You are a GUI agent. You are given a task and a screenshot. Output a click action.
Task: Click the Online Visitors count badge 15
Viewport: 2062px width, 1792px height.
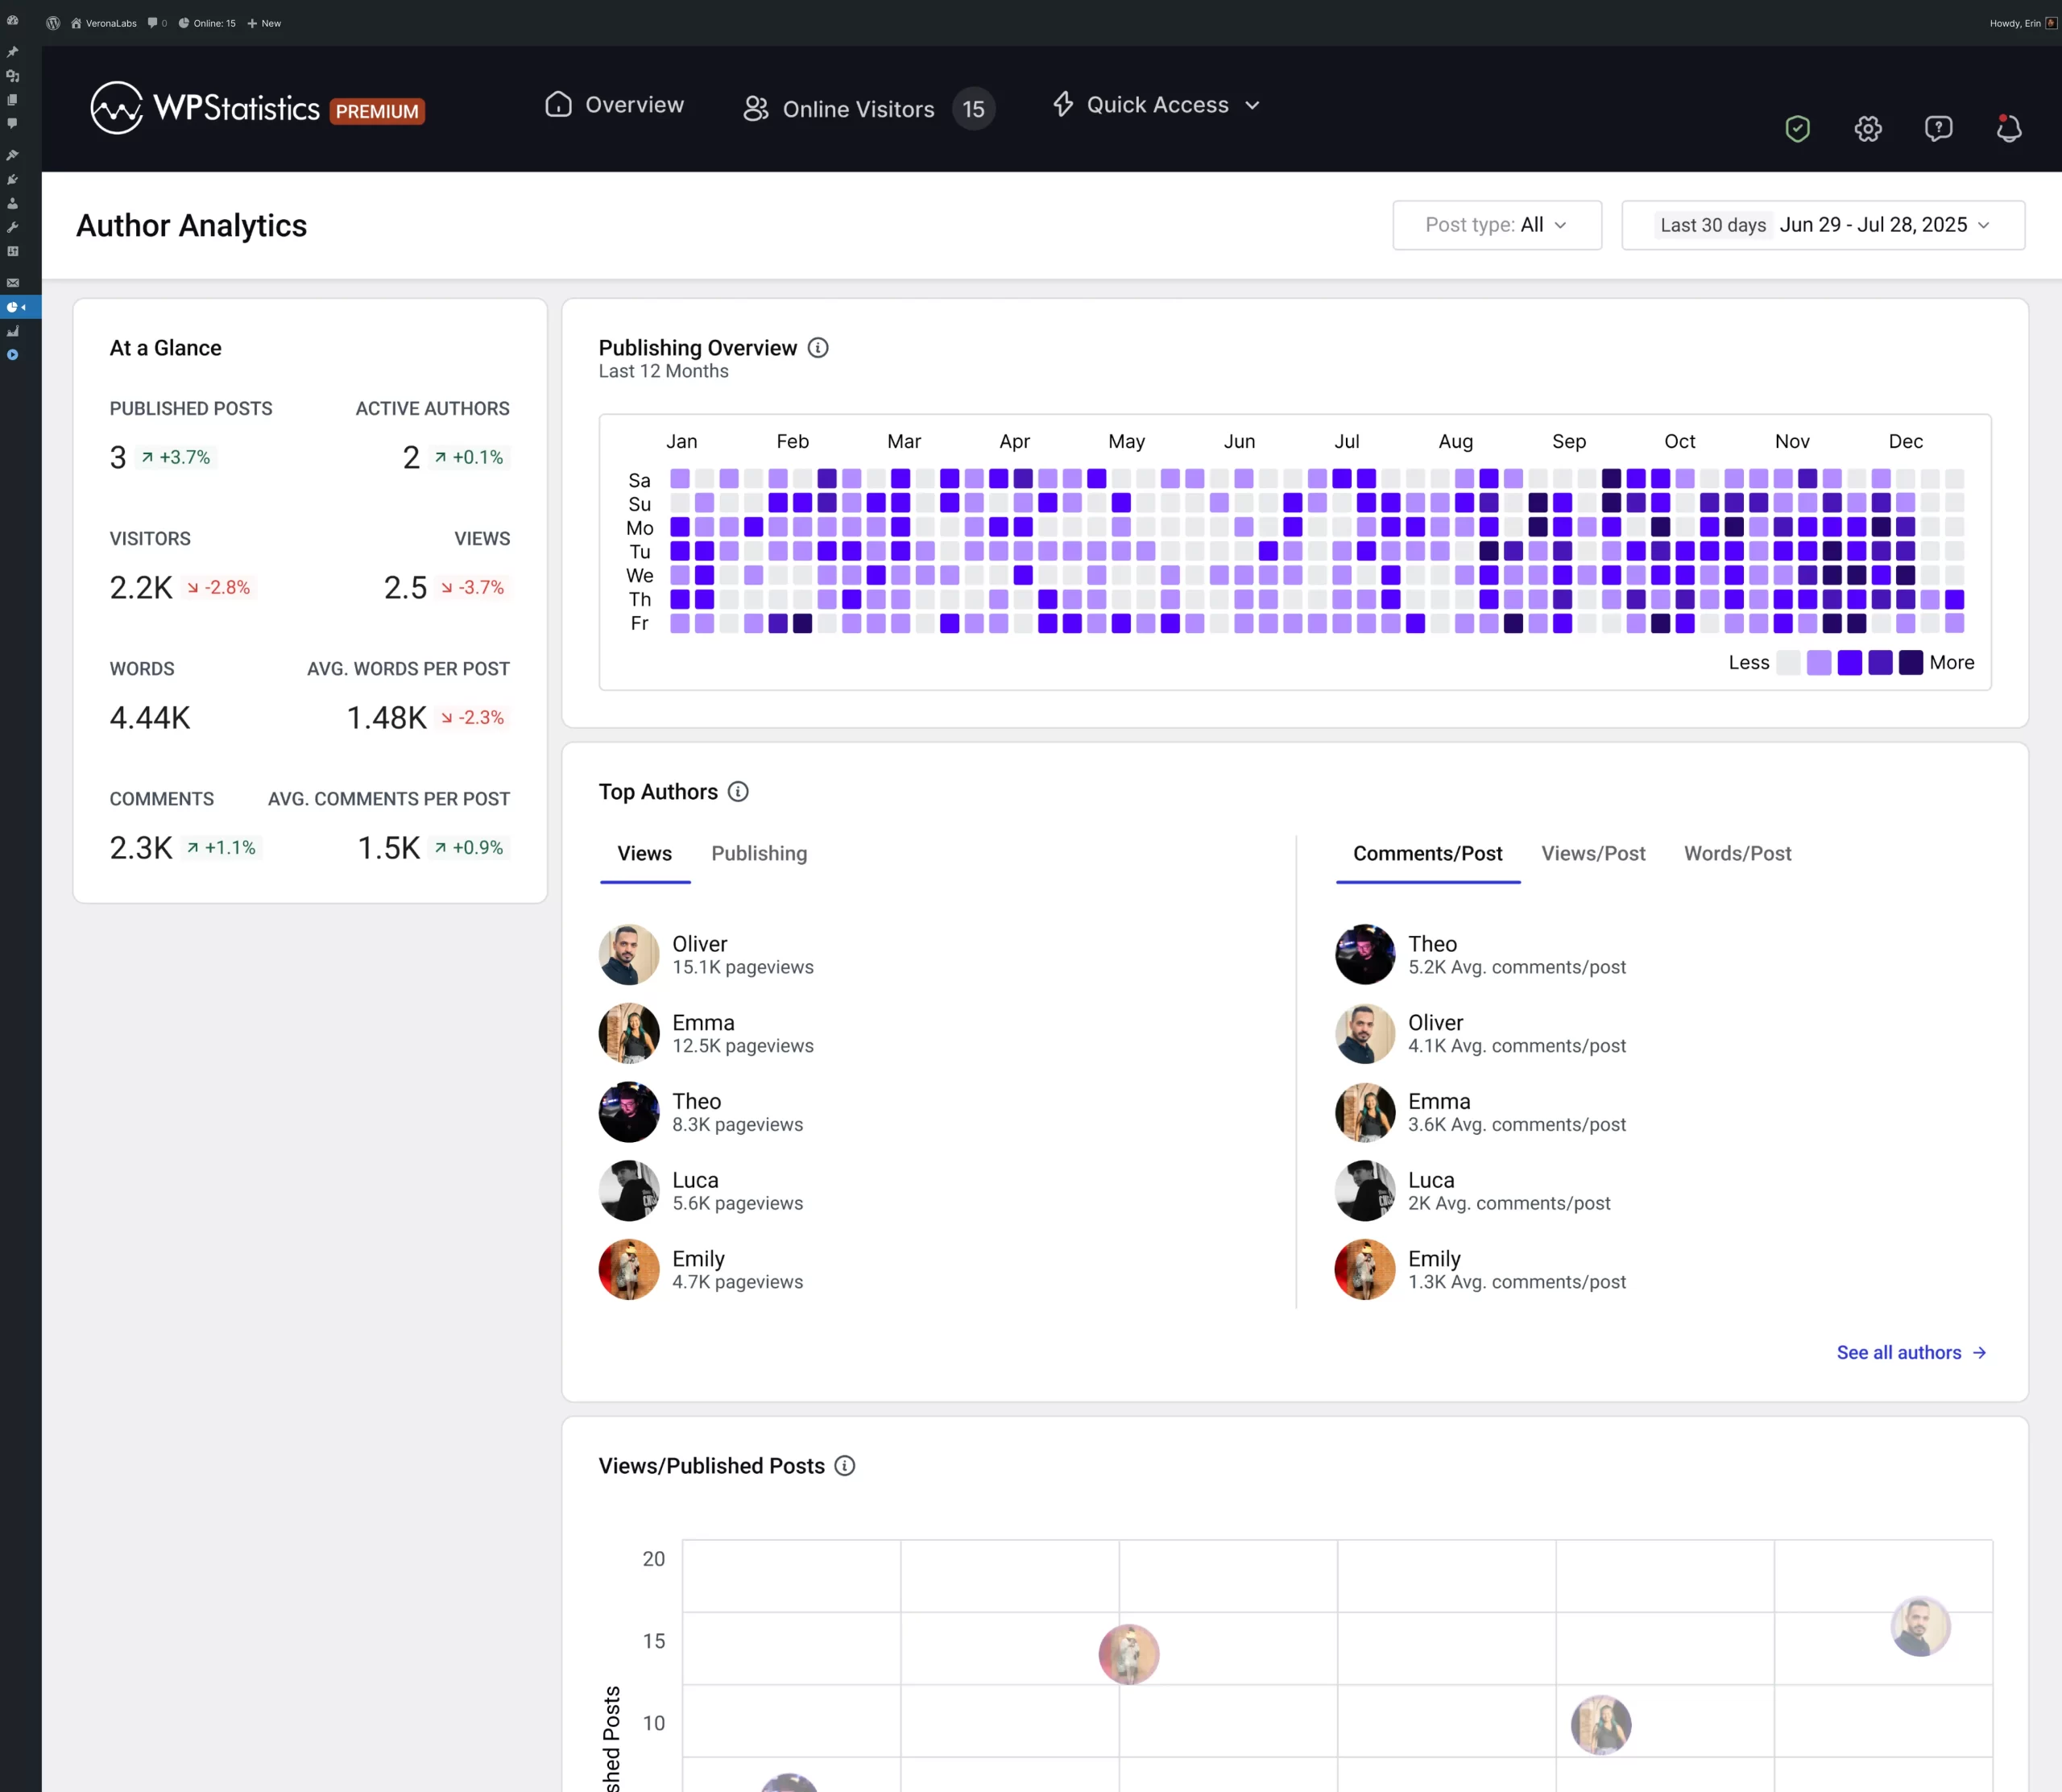click(973, 109)
